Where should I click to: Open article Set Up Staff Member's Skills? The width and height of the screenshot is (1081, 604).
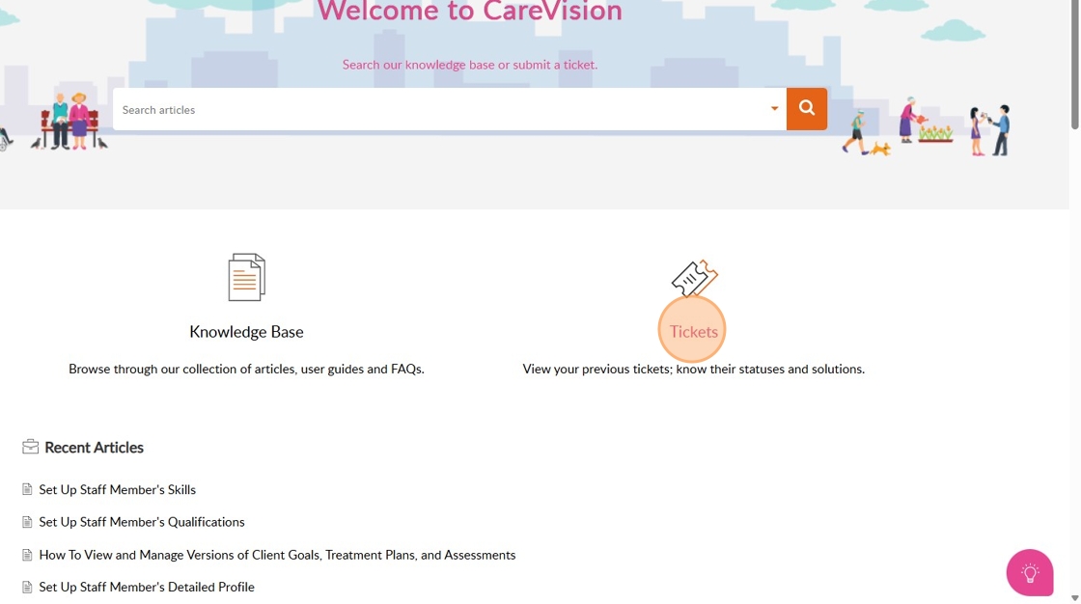(x=117, y=489)
